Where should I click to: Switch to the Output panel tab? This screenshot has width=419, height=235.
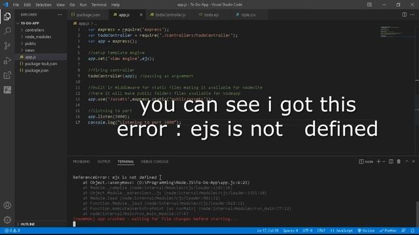[103, 161]
